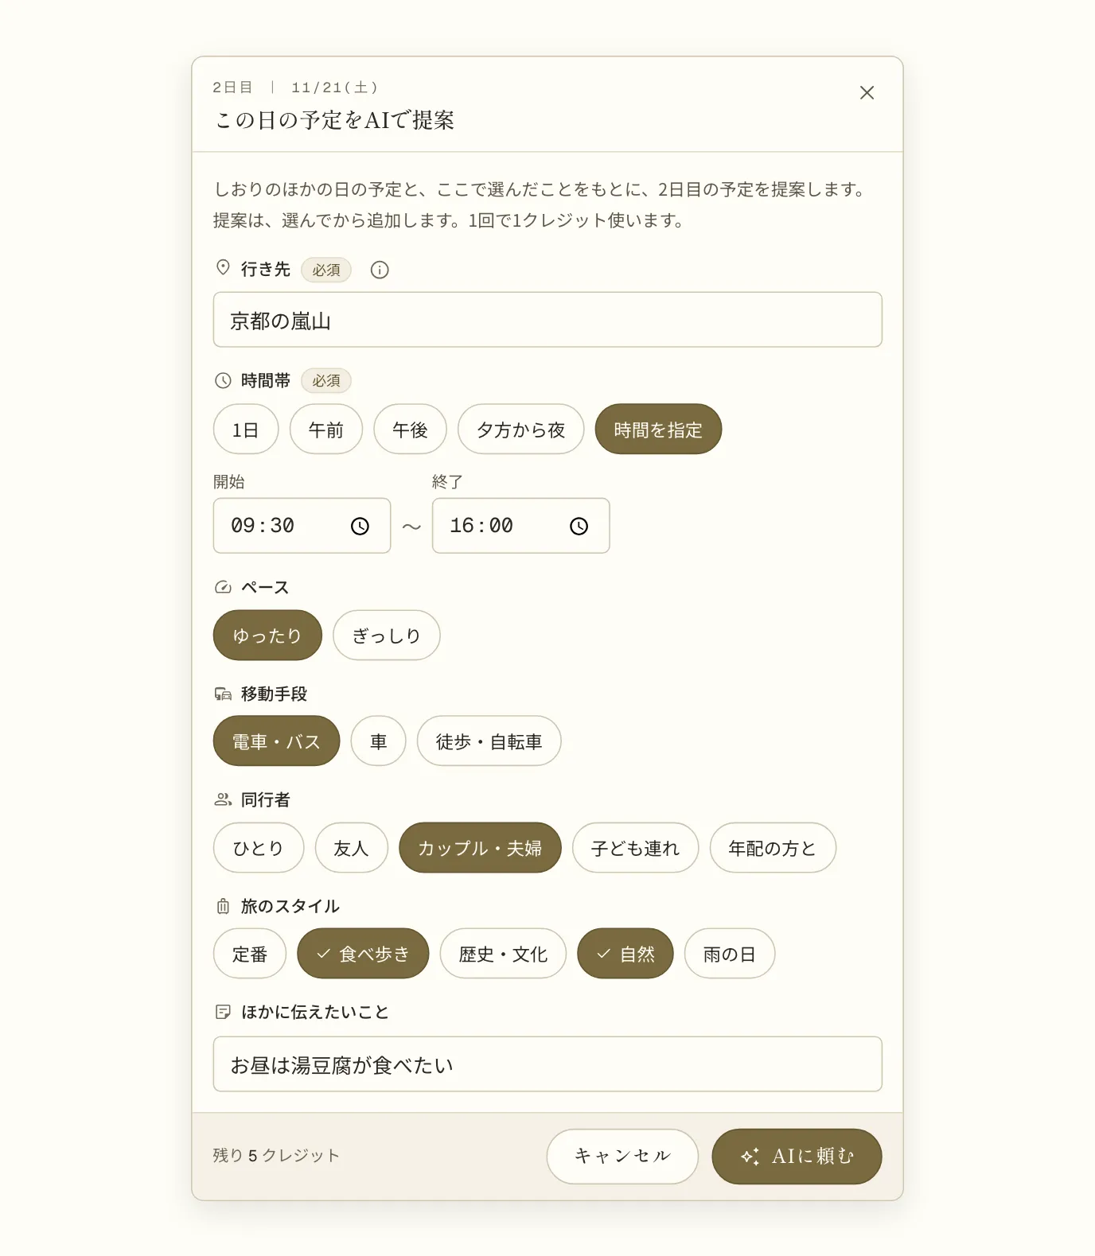
Task: Click the キャンセル button
Action: coord(622,1156)
